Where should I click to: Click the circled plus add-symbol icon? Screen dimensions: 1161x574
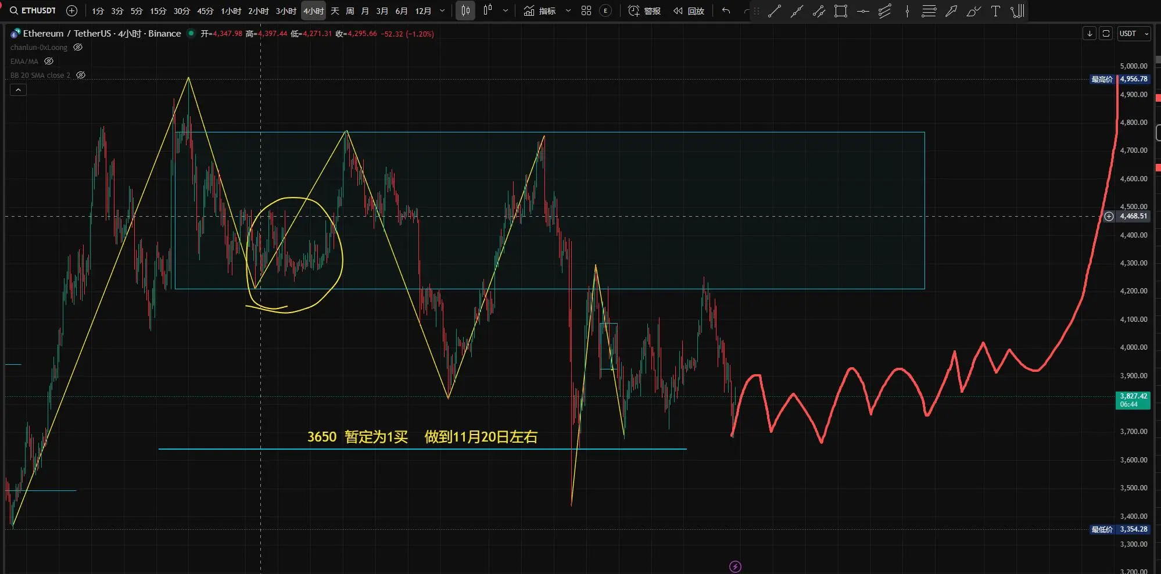[x=72, y=10]
